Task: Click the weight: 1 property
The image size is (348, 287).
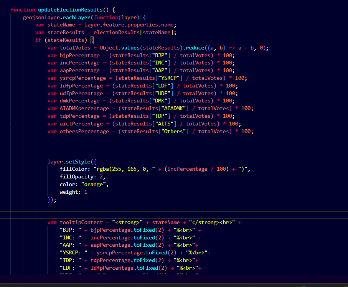Action: [73, 192]
